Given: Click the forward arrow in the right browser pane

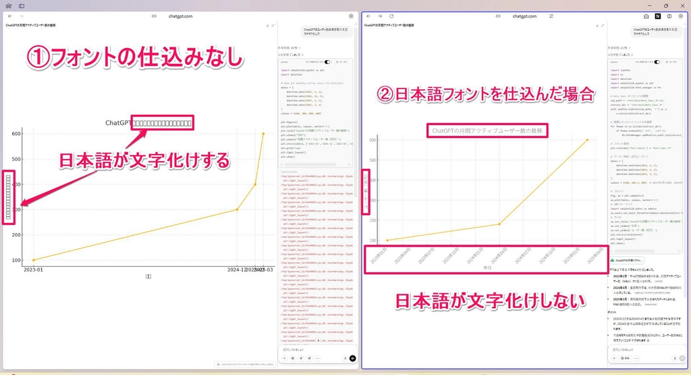Looking at the screenshot, I should [380, 16].
